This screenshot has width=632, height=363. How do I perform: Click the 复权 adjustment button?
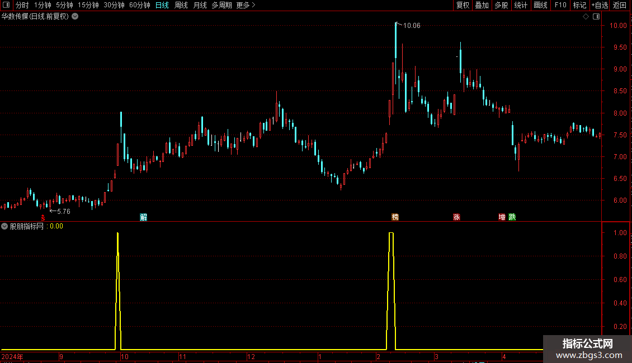point(463,5)
